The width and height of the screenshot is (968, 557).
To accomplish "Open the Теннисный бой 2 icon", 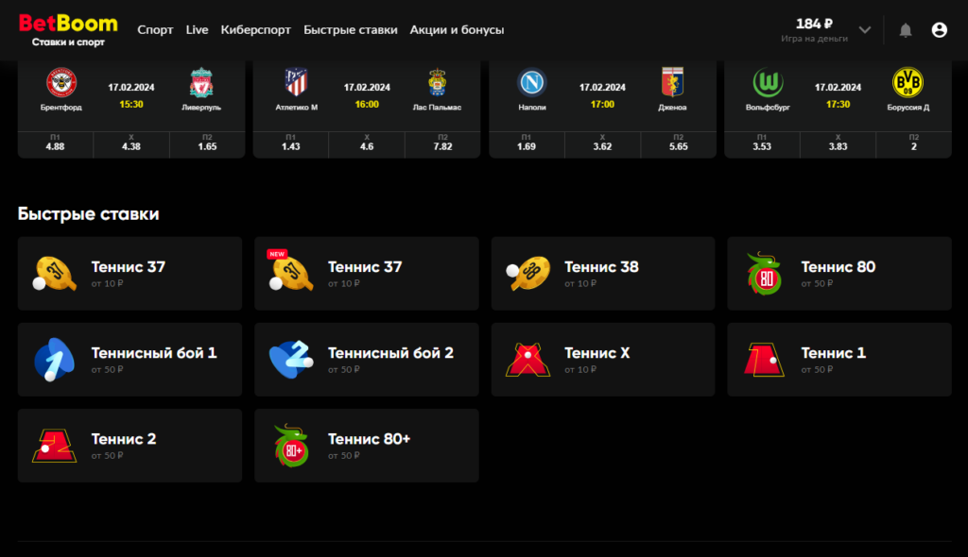I will (x=291, y=360).
